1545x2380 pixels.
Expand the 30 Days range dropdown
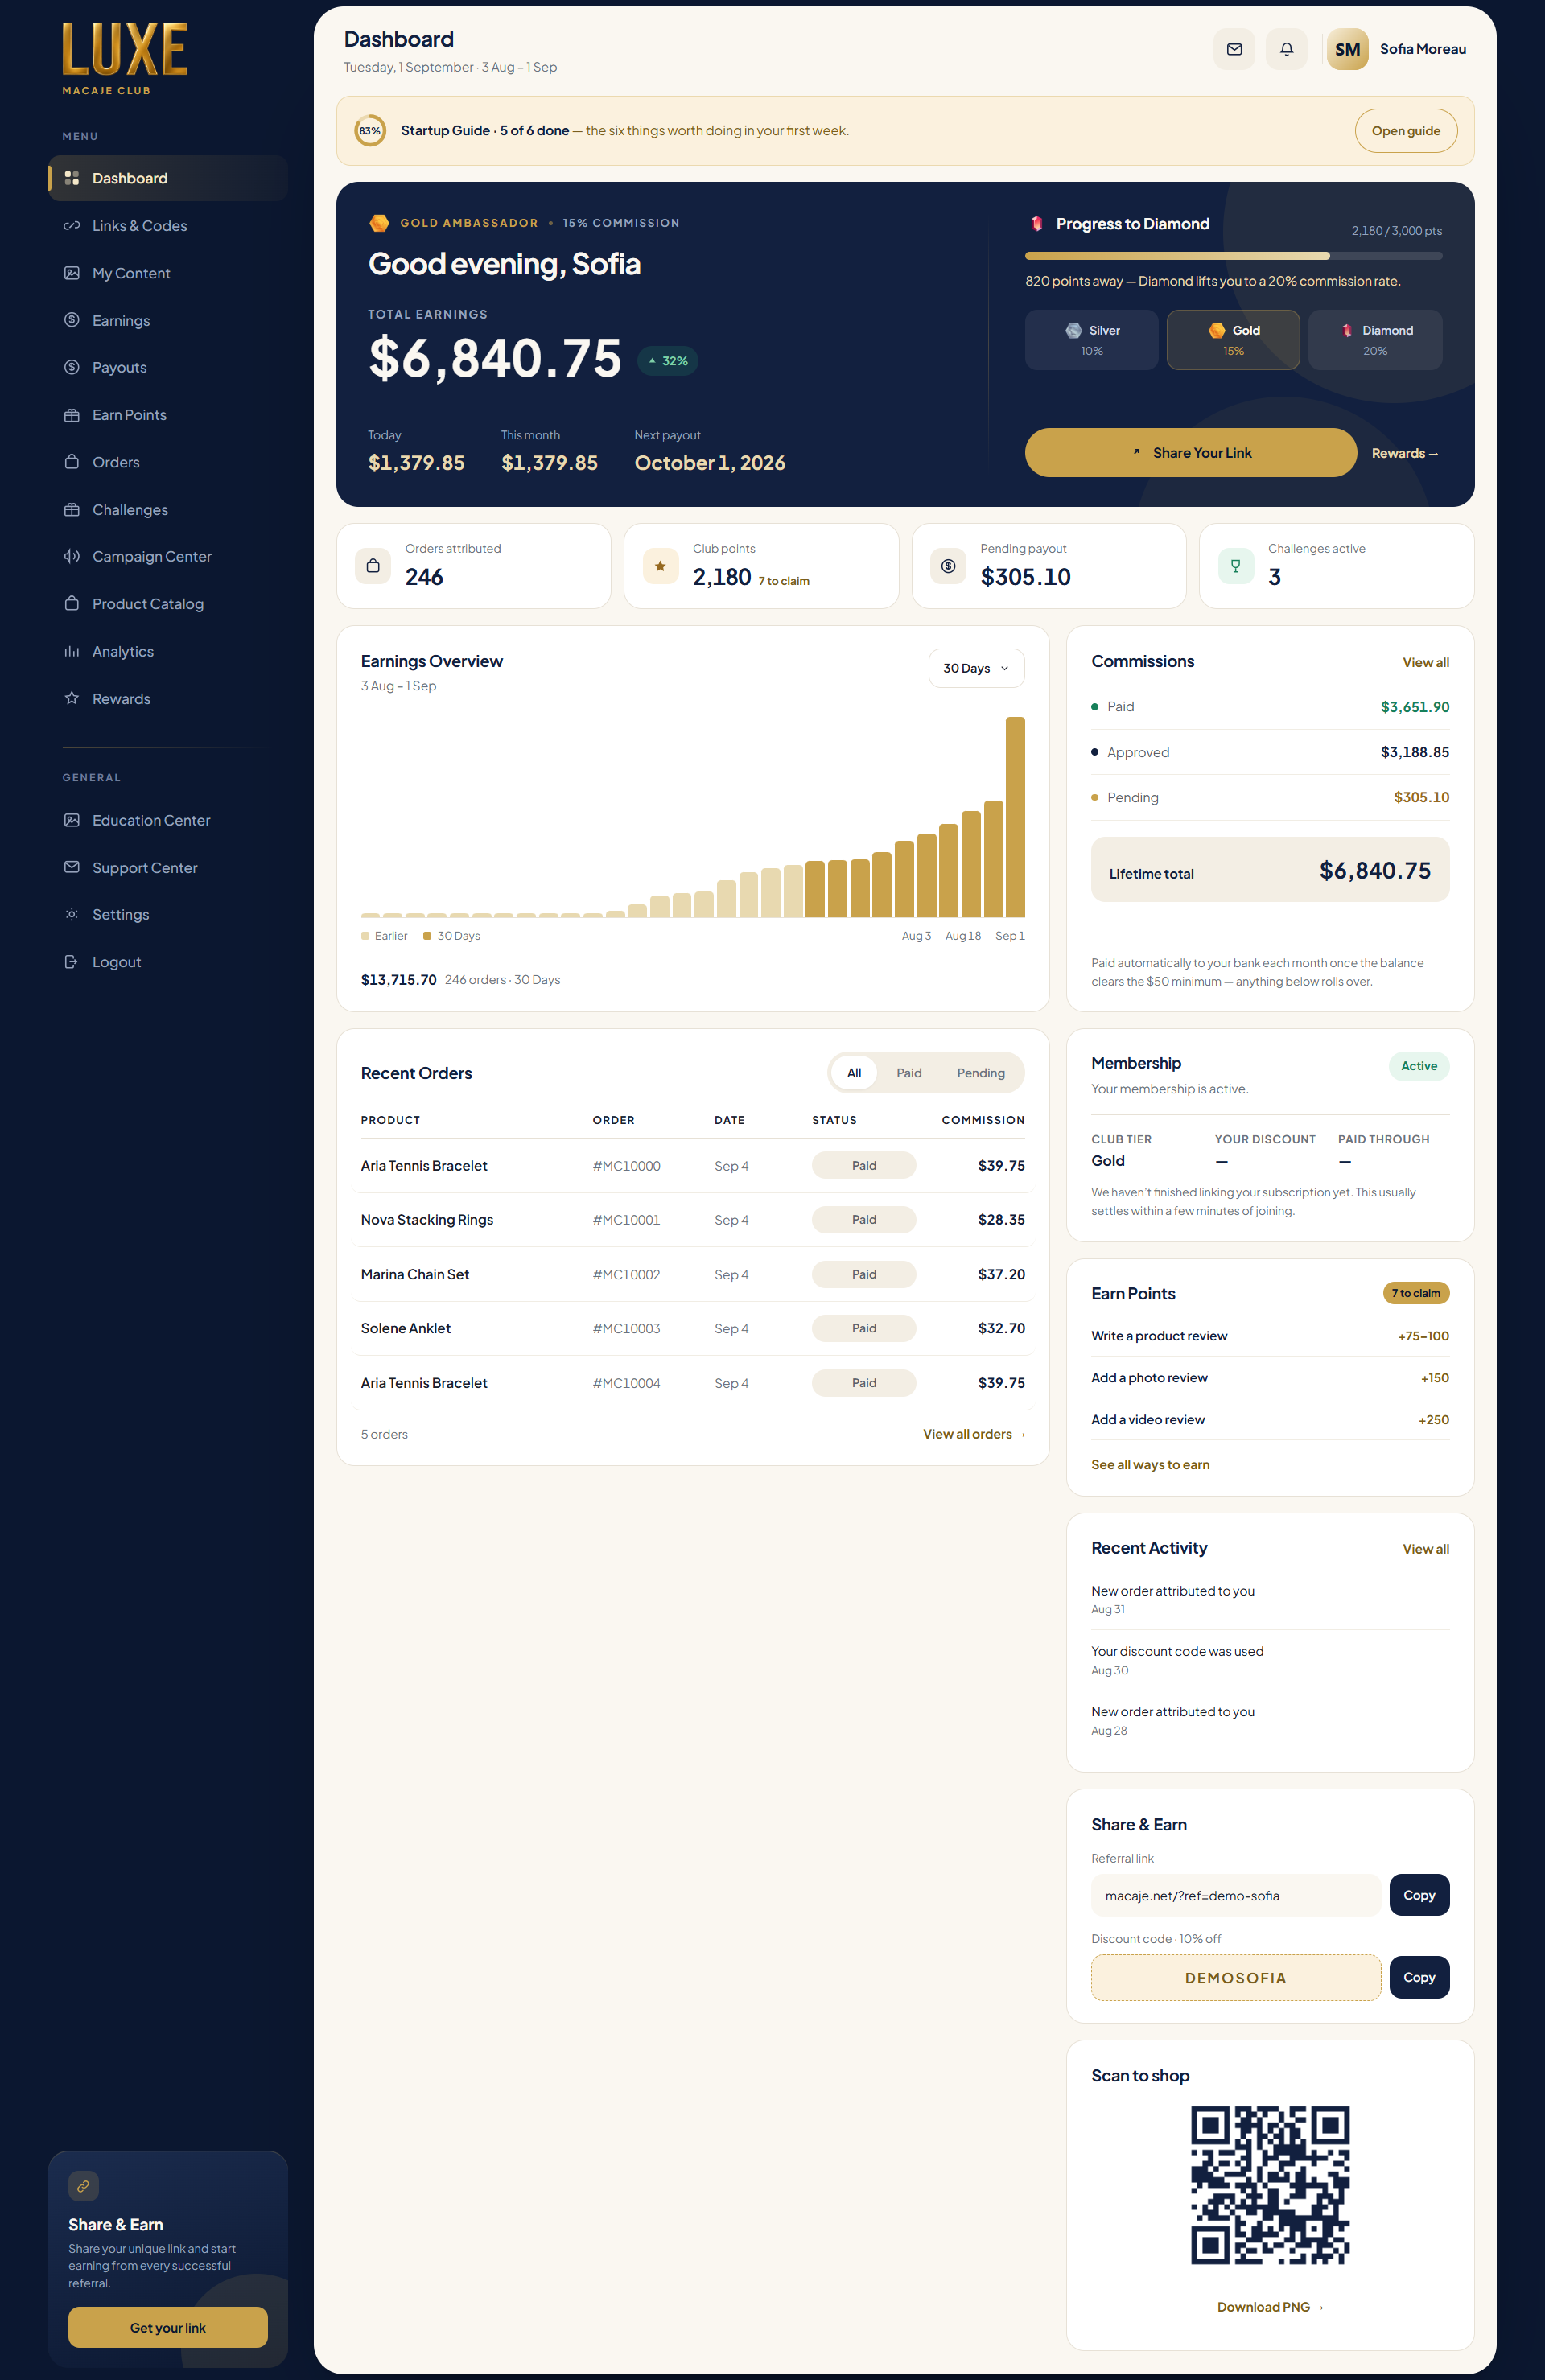976,668
